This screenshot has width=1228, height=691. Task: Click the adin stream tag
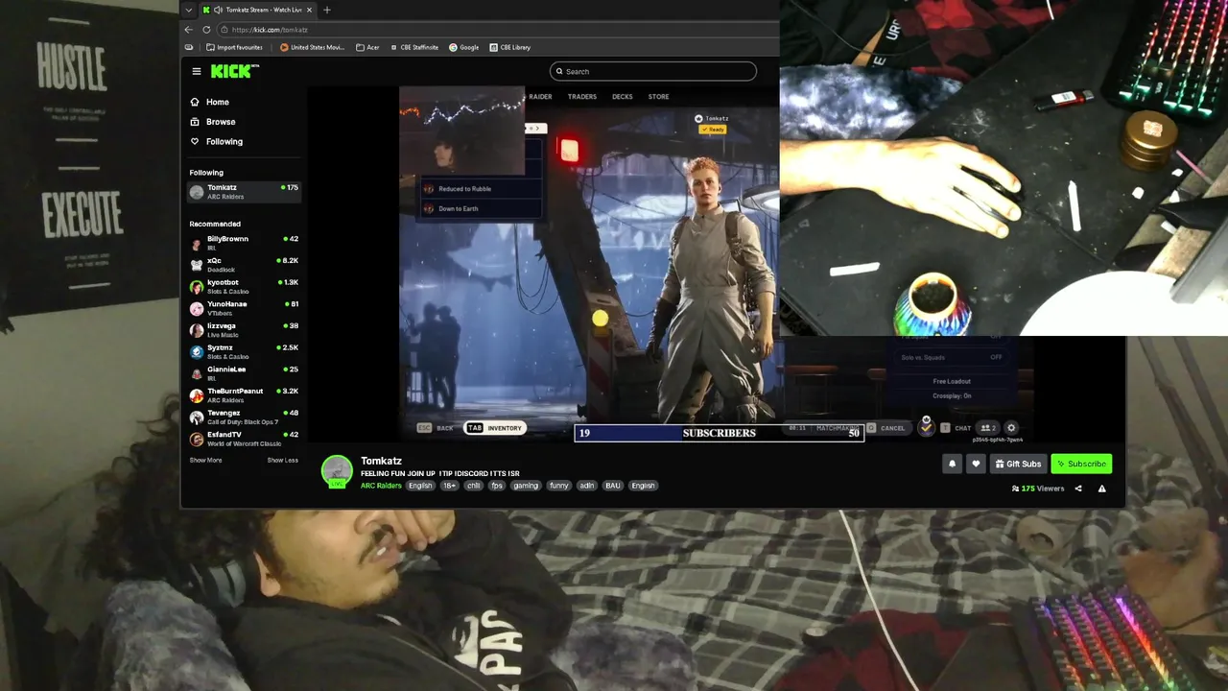click(x=586, y=486)
